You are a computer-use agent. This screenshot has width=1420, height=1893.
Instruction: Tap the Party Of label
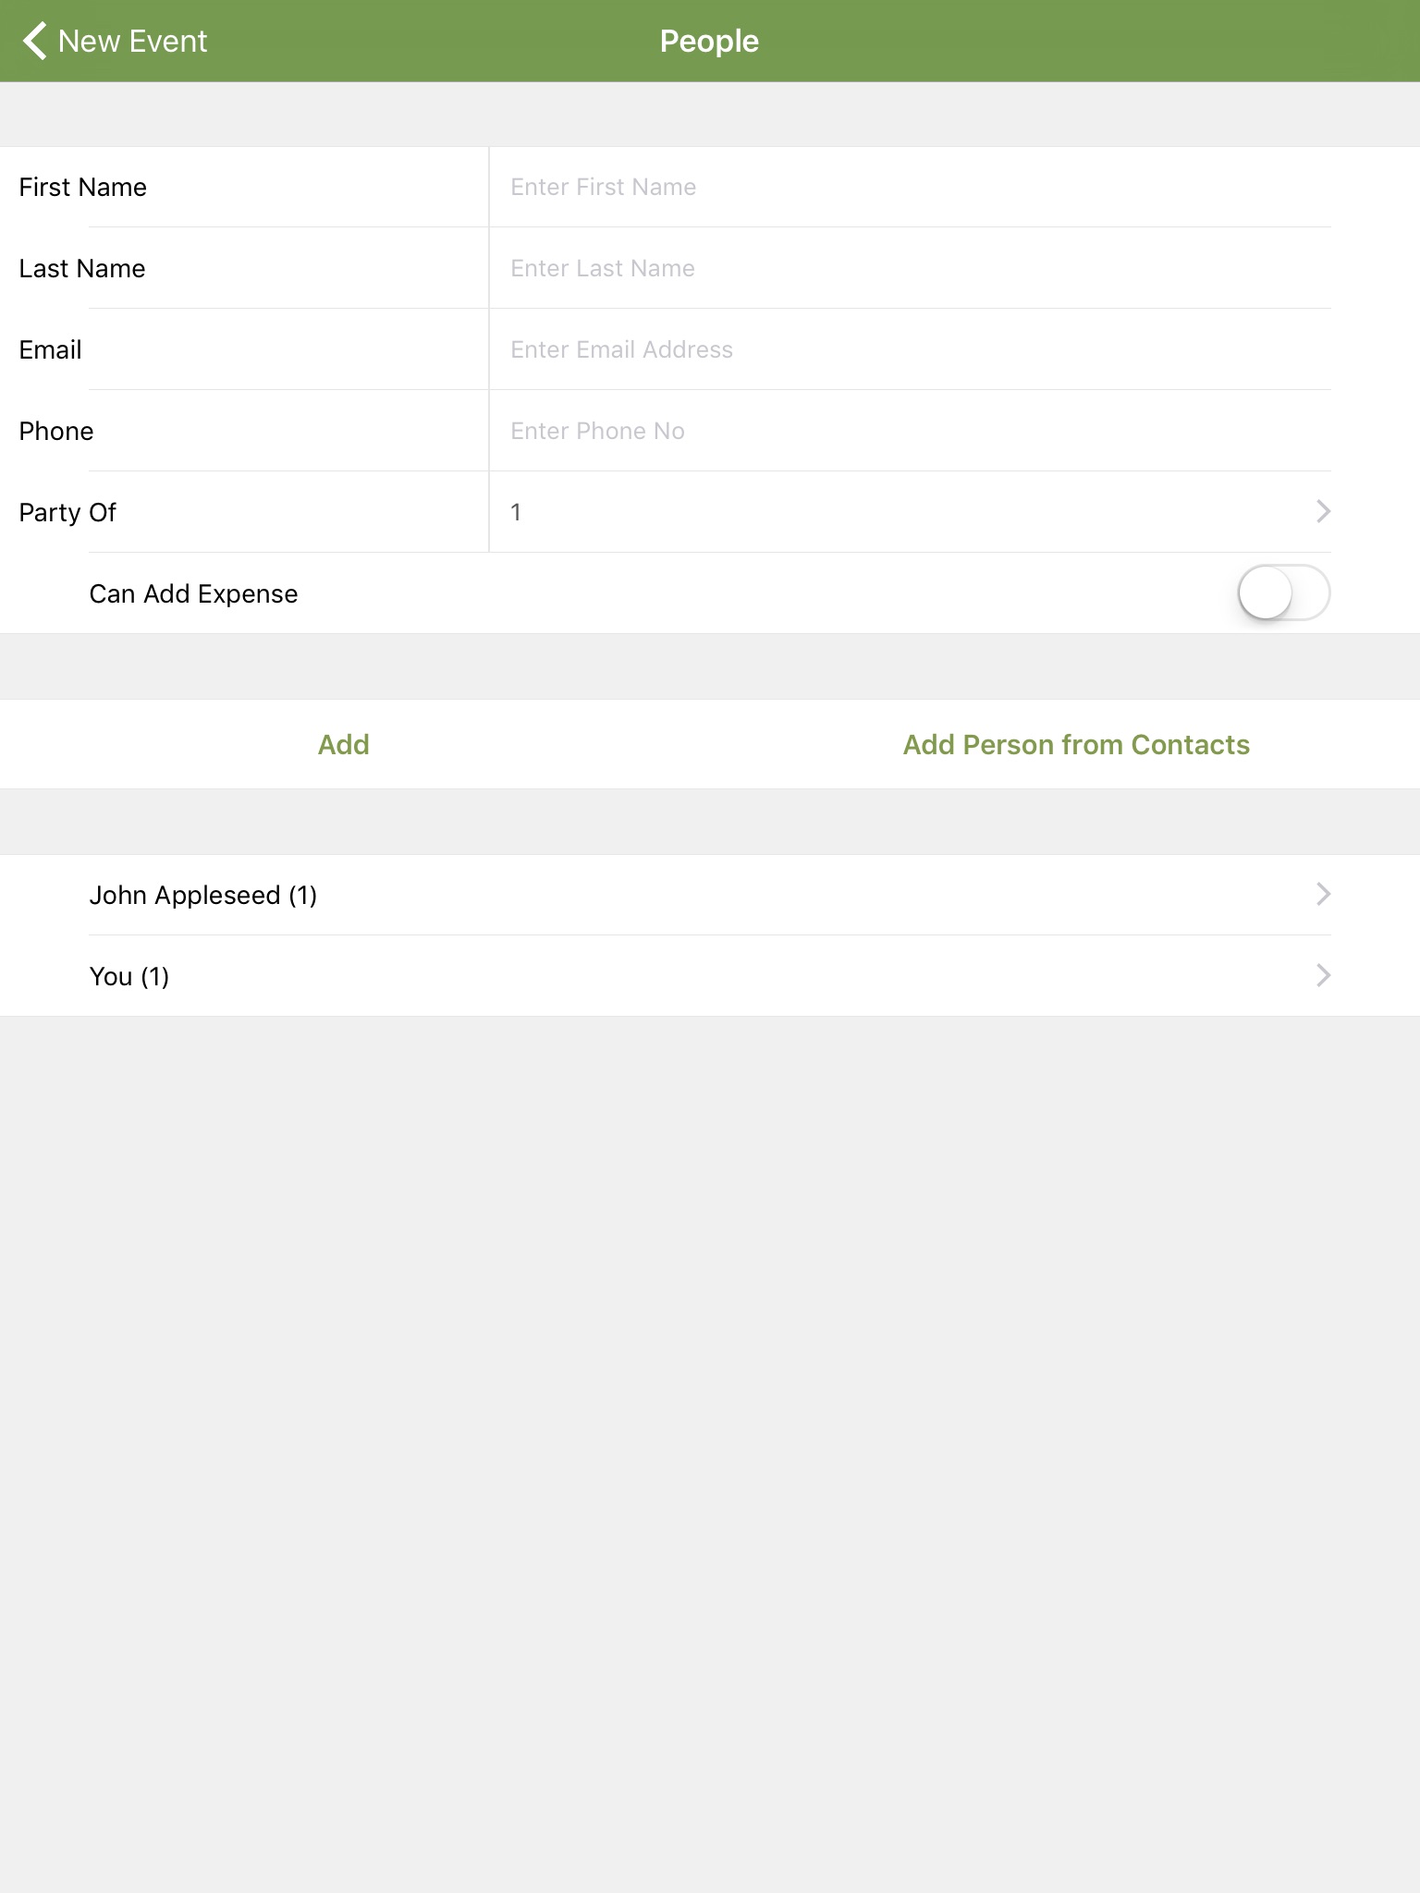point(67,513)
